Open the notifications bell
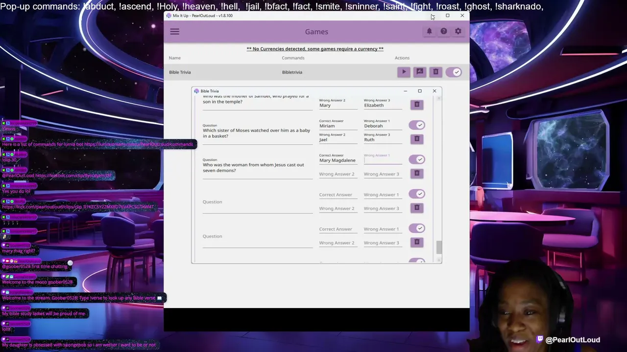 coord(429,31)
